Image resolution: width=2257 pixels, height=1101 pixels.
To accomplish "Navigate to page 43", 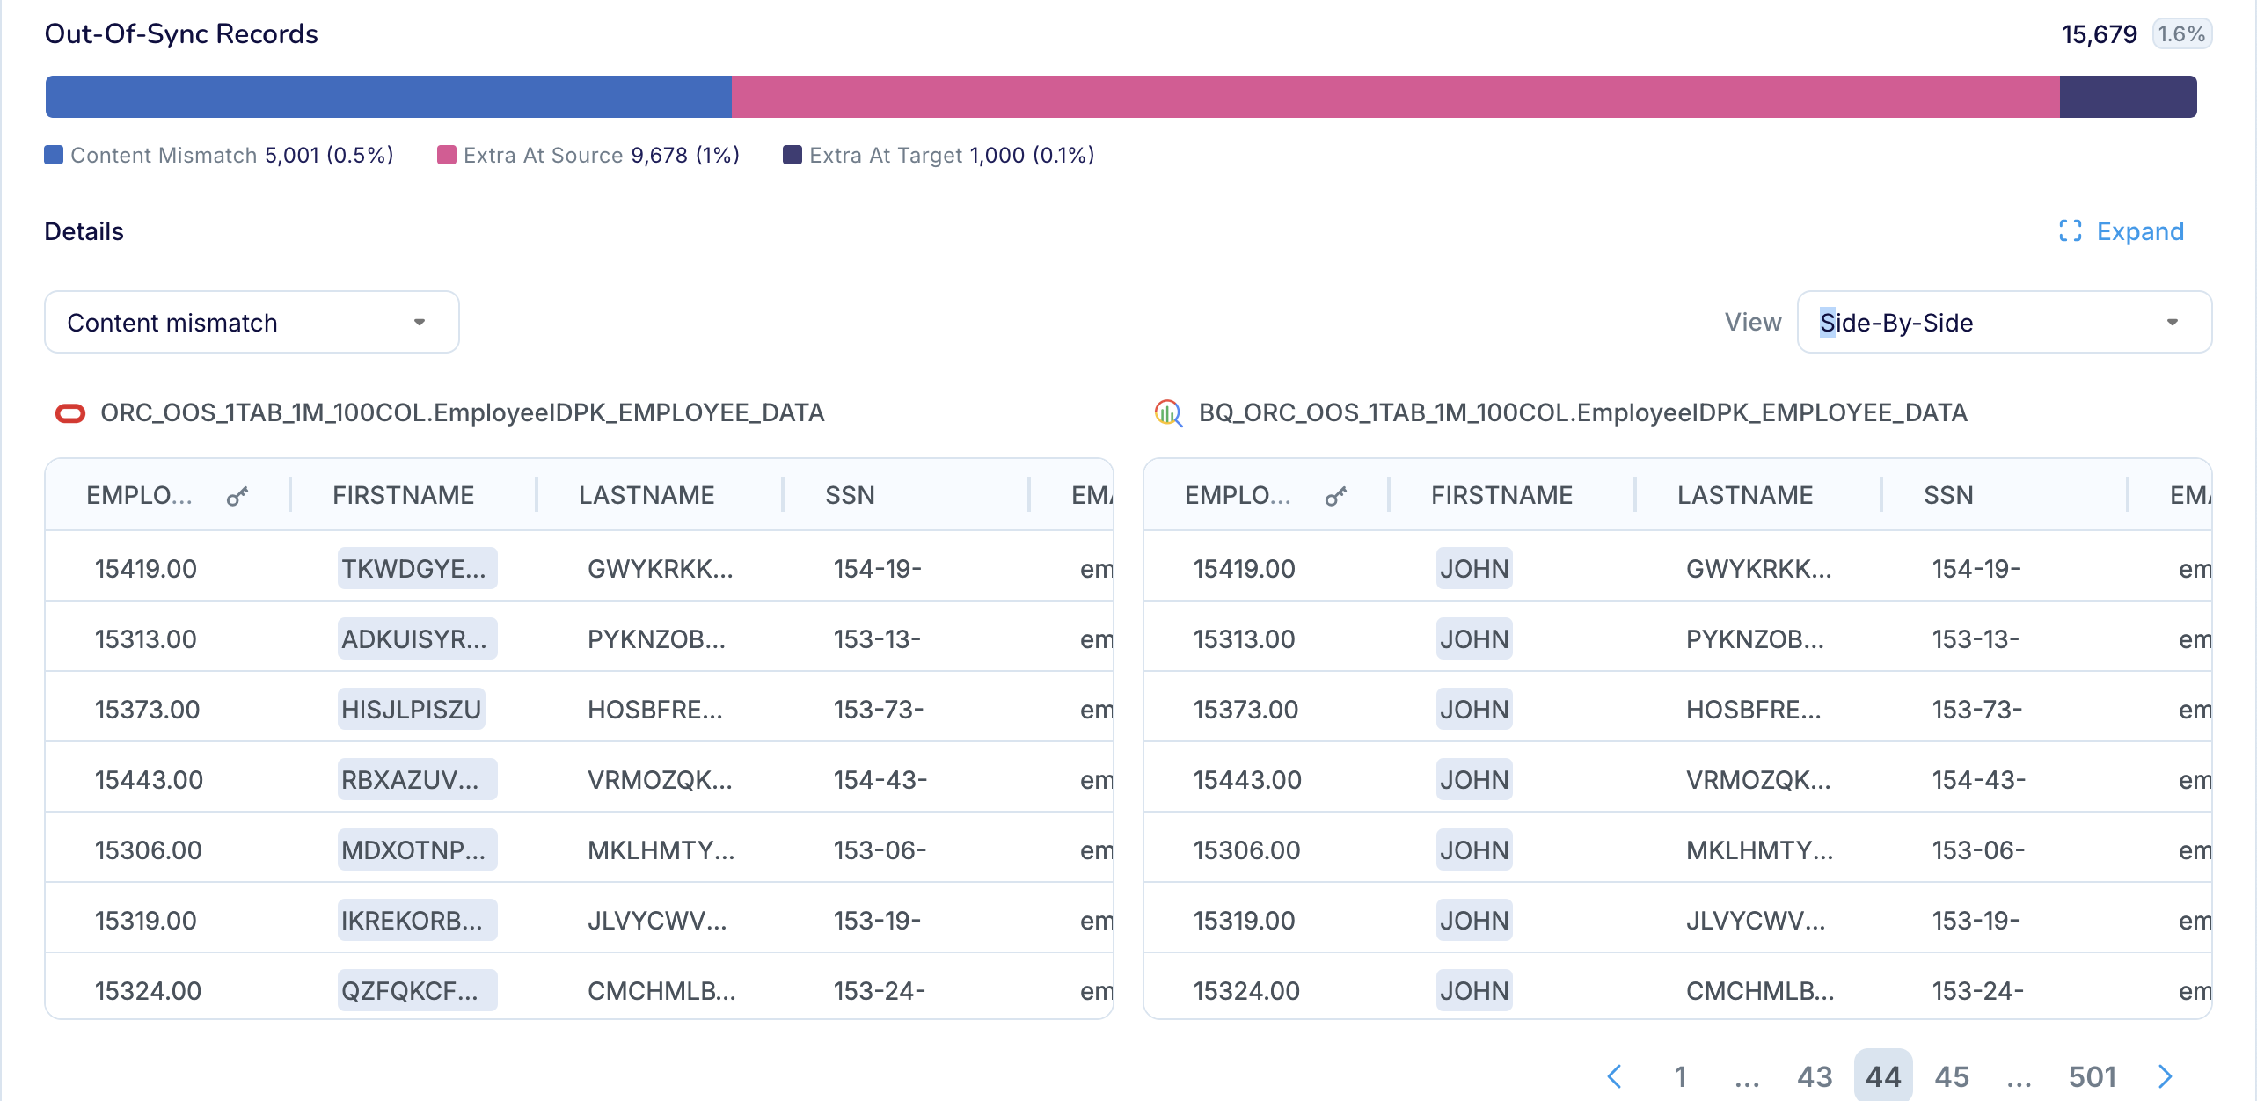I will [x=1814, y=1075].
